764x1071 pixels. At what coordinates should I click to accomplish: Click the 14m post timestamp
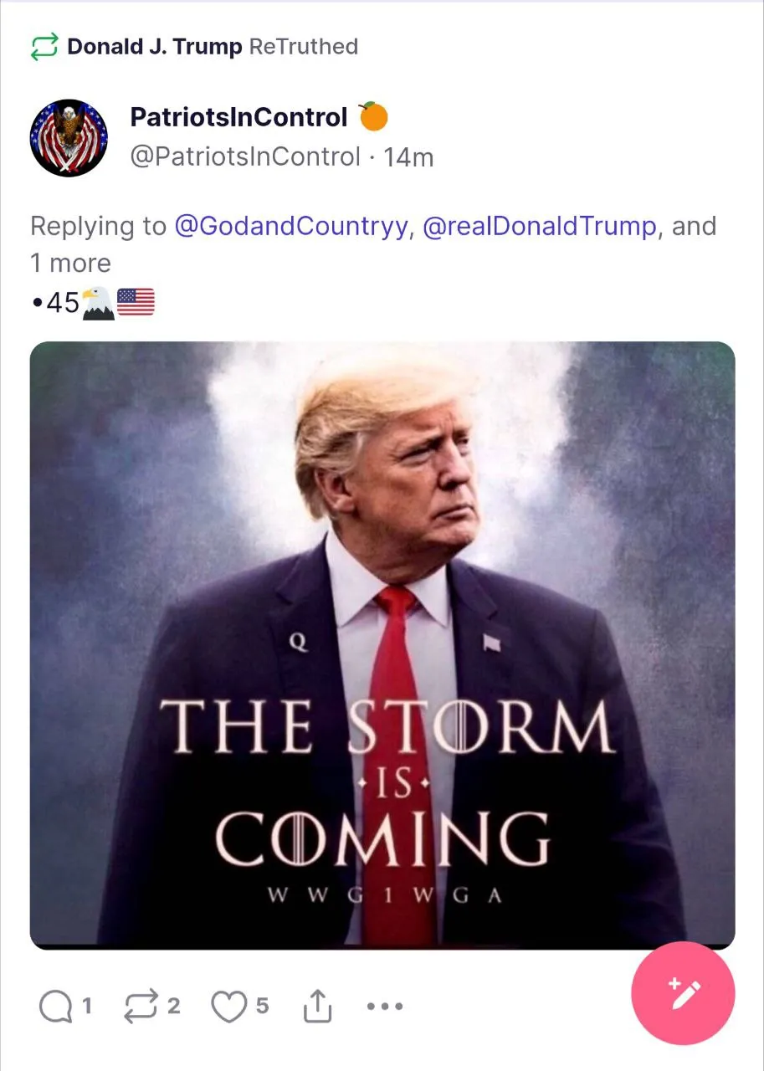[x=408, y=156]
